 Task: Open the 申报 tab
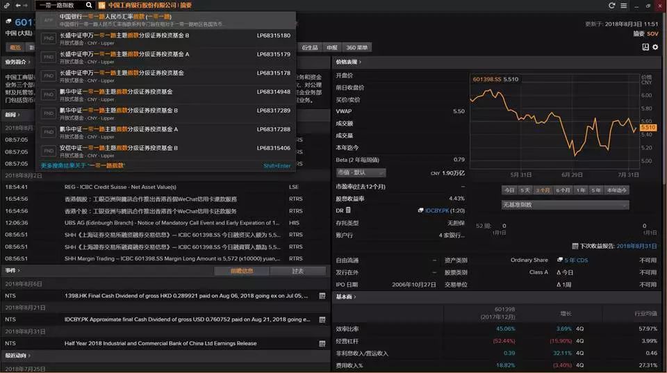(x=332, y=47)
